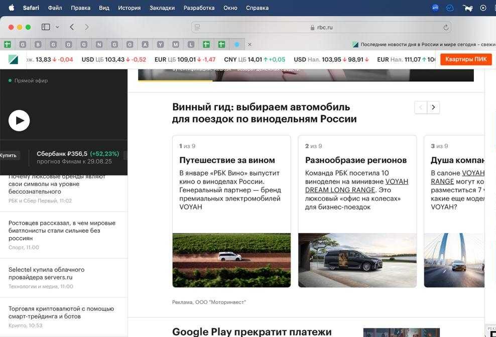Click the RBC logo icon
The width and height of the screenshot is (496, 337).
(13, 60)
